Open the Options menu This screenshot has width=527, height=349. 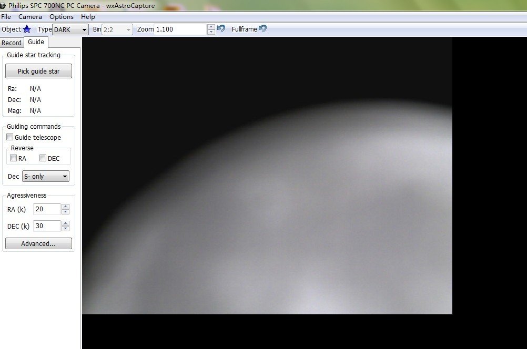[x=62, y=16]
